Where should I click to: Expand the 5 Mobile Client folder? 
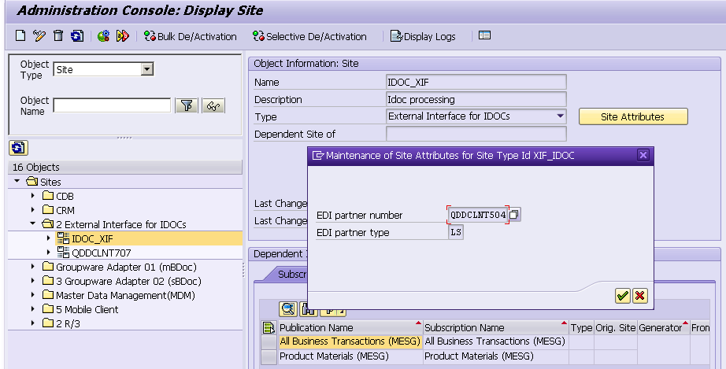click(x=32, y=309)
